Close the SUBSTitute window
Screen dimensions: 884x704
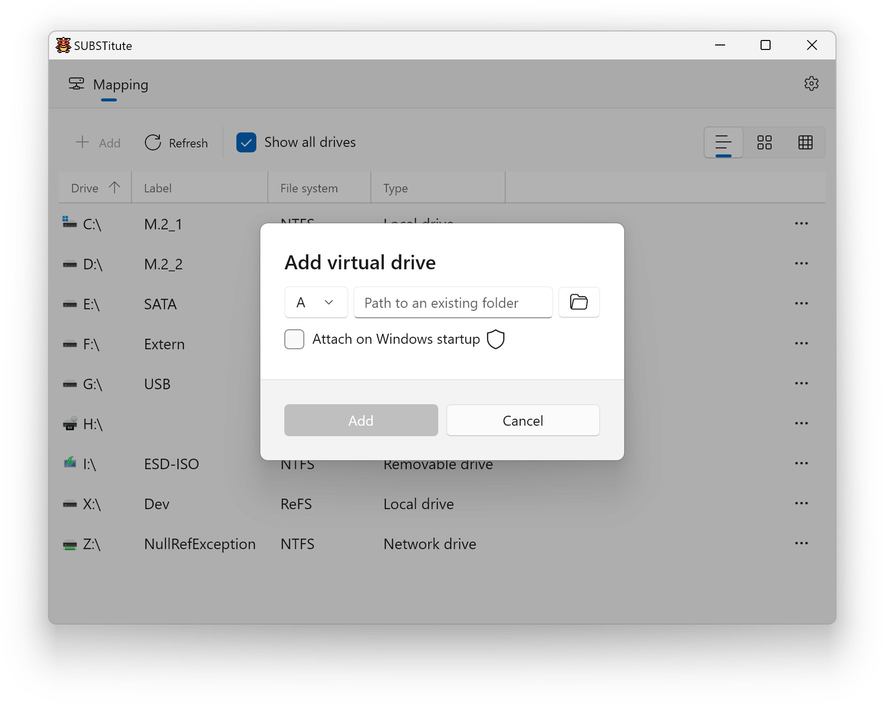point(812,45)
